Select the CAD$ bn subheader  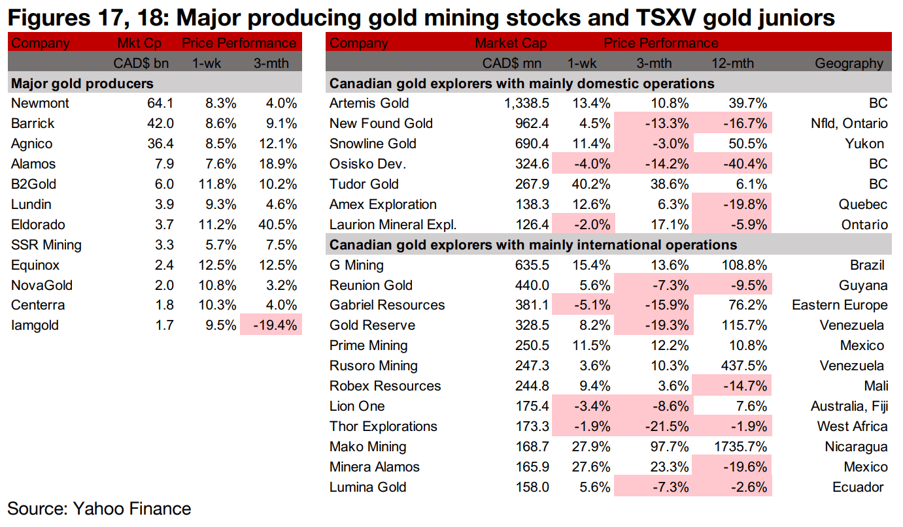(x=144, y=63)
